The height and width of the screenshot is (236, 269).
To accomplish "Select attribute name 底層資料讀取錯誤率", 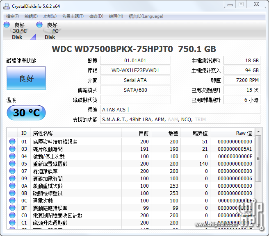I will [55, 142].
